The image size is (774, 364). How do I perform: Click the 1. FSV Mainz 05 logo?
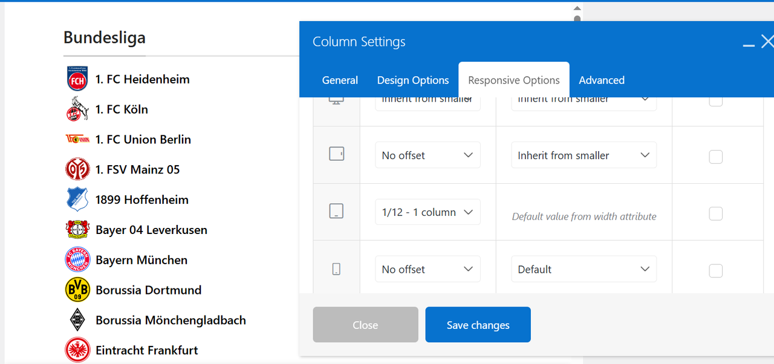coord(77,169)
